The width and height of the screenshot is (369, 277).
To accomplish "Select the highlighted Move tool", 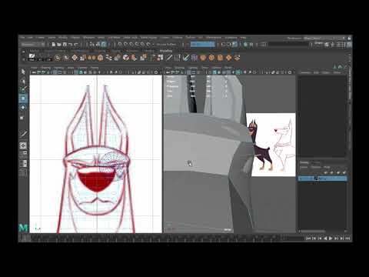I will [x=23, y=98].
